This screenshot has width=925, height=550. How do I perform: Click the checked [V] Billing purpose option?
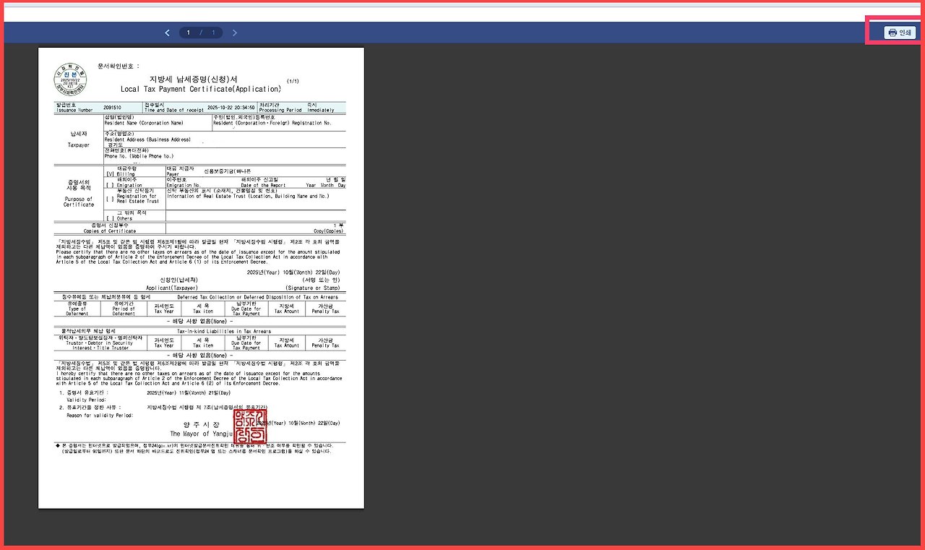[x=121, y=174]
